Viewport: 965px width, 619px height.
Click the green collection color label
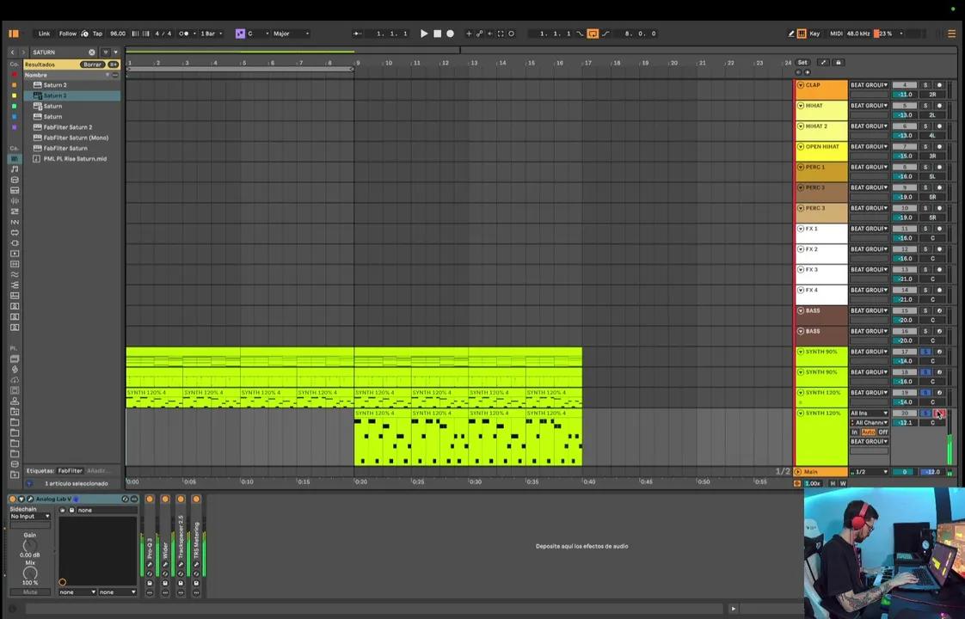tap(14, 106)
